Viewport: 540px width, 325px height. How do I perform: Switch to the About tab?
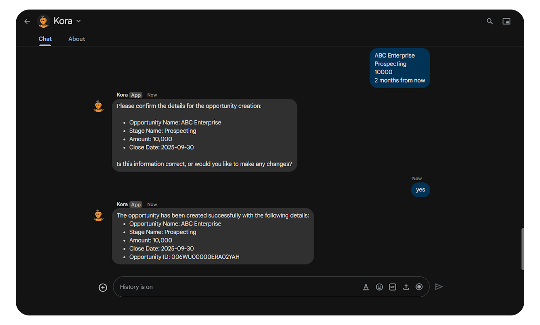click(x=76, y=39)
